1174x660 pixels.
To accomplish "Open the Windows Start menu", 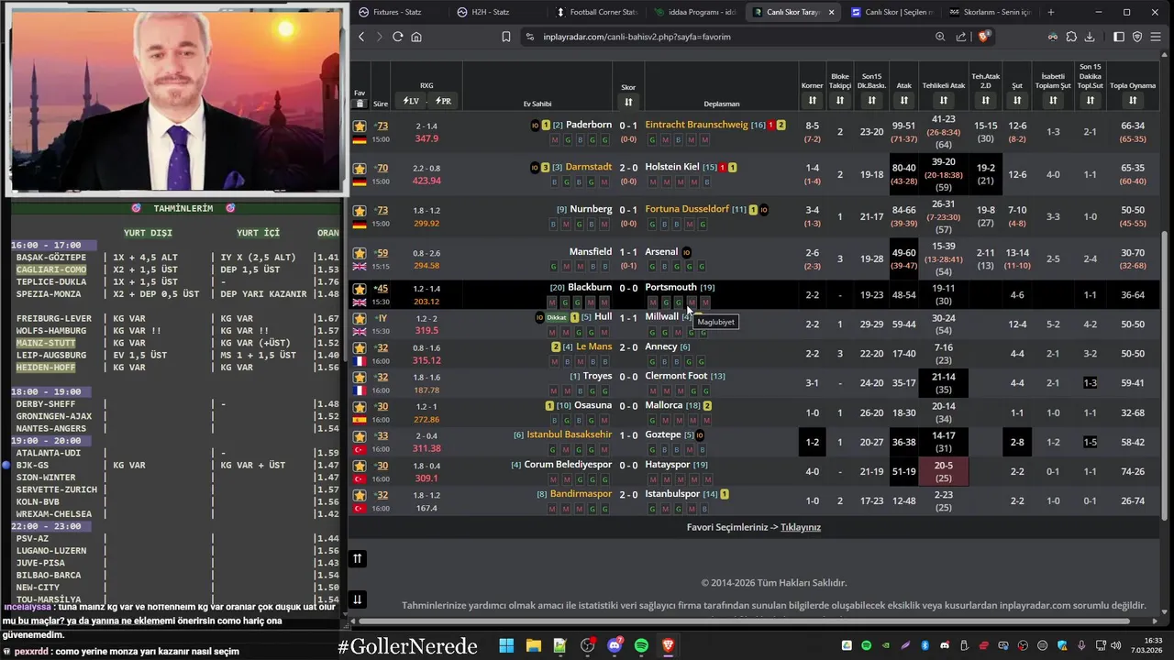I will tap(506, 645).
